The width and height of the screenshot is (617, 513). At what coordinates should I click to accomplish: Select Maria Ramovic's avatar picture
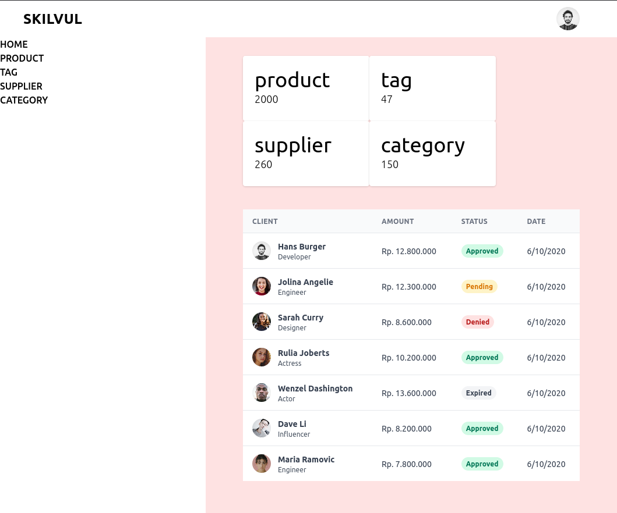[262, 464]
